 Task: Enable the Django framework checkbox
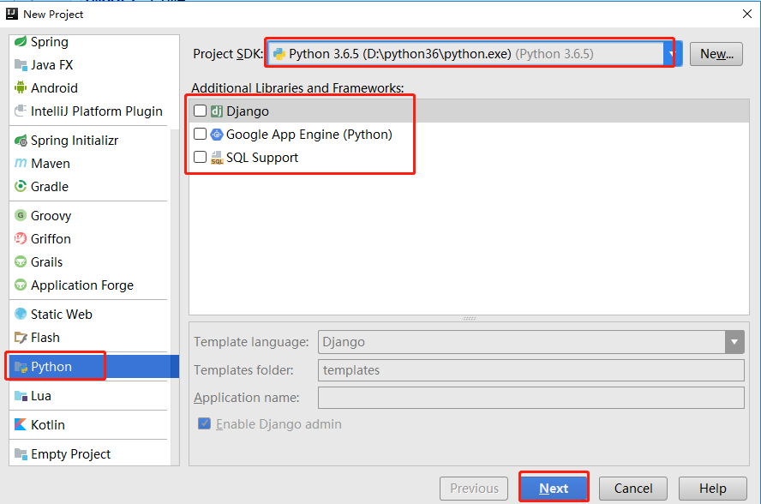point(200,111)
